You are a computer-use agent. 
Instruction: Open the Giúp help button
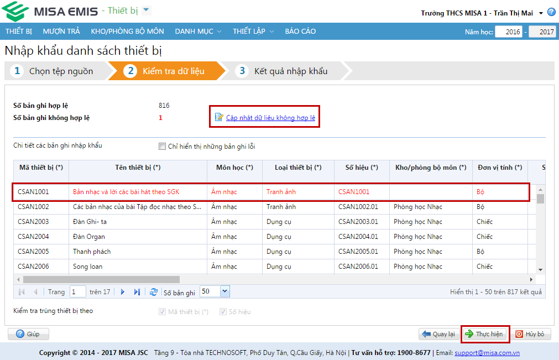point(28,334)
